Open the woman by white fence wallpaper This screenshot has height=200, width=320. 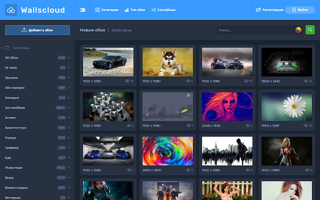coord(227,190)
